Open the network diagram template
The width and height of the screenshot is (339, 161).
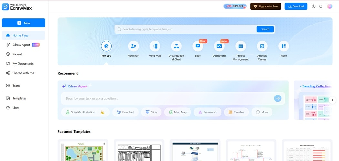coord(195,150)
